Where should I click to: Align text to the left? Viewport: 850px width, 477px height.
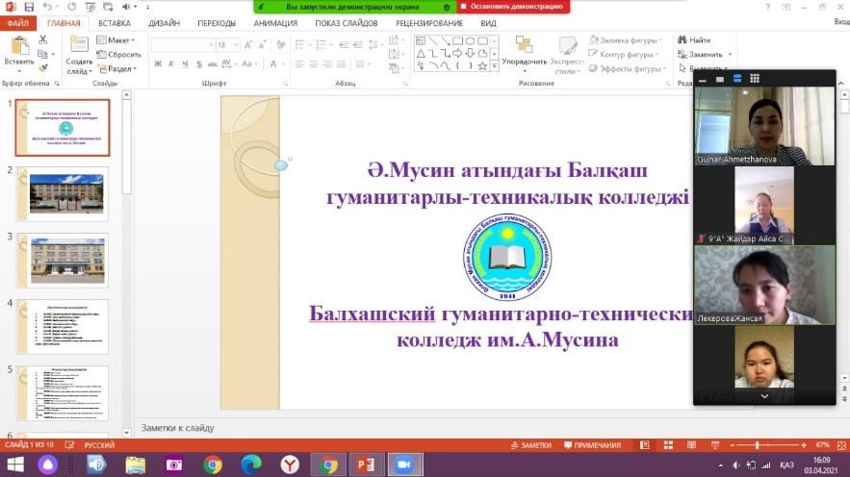(x=299, y=63)
